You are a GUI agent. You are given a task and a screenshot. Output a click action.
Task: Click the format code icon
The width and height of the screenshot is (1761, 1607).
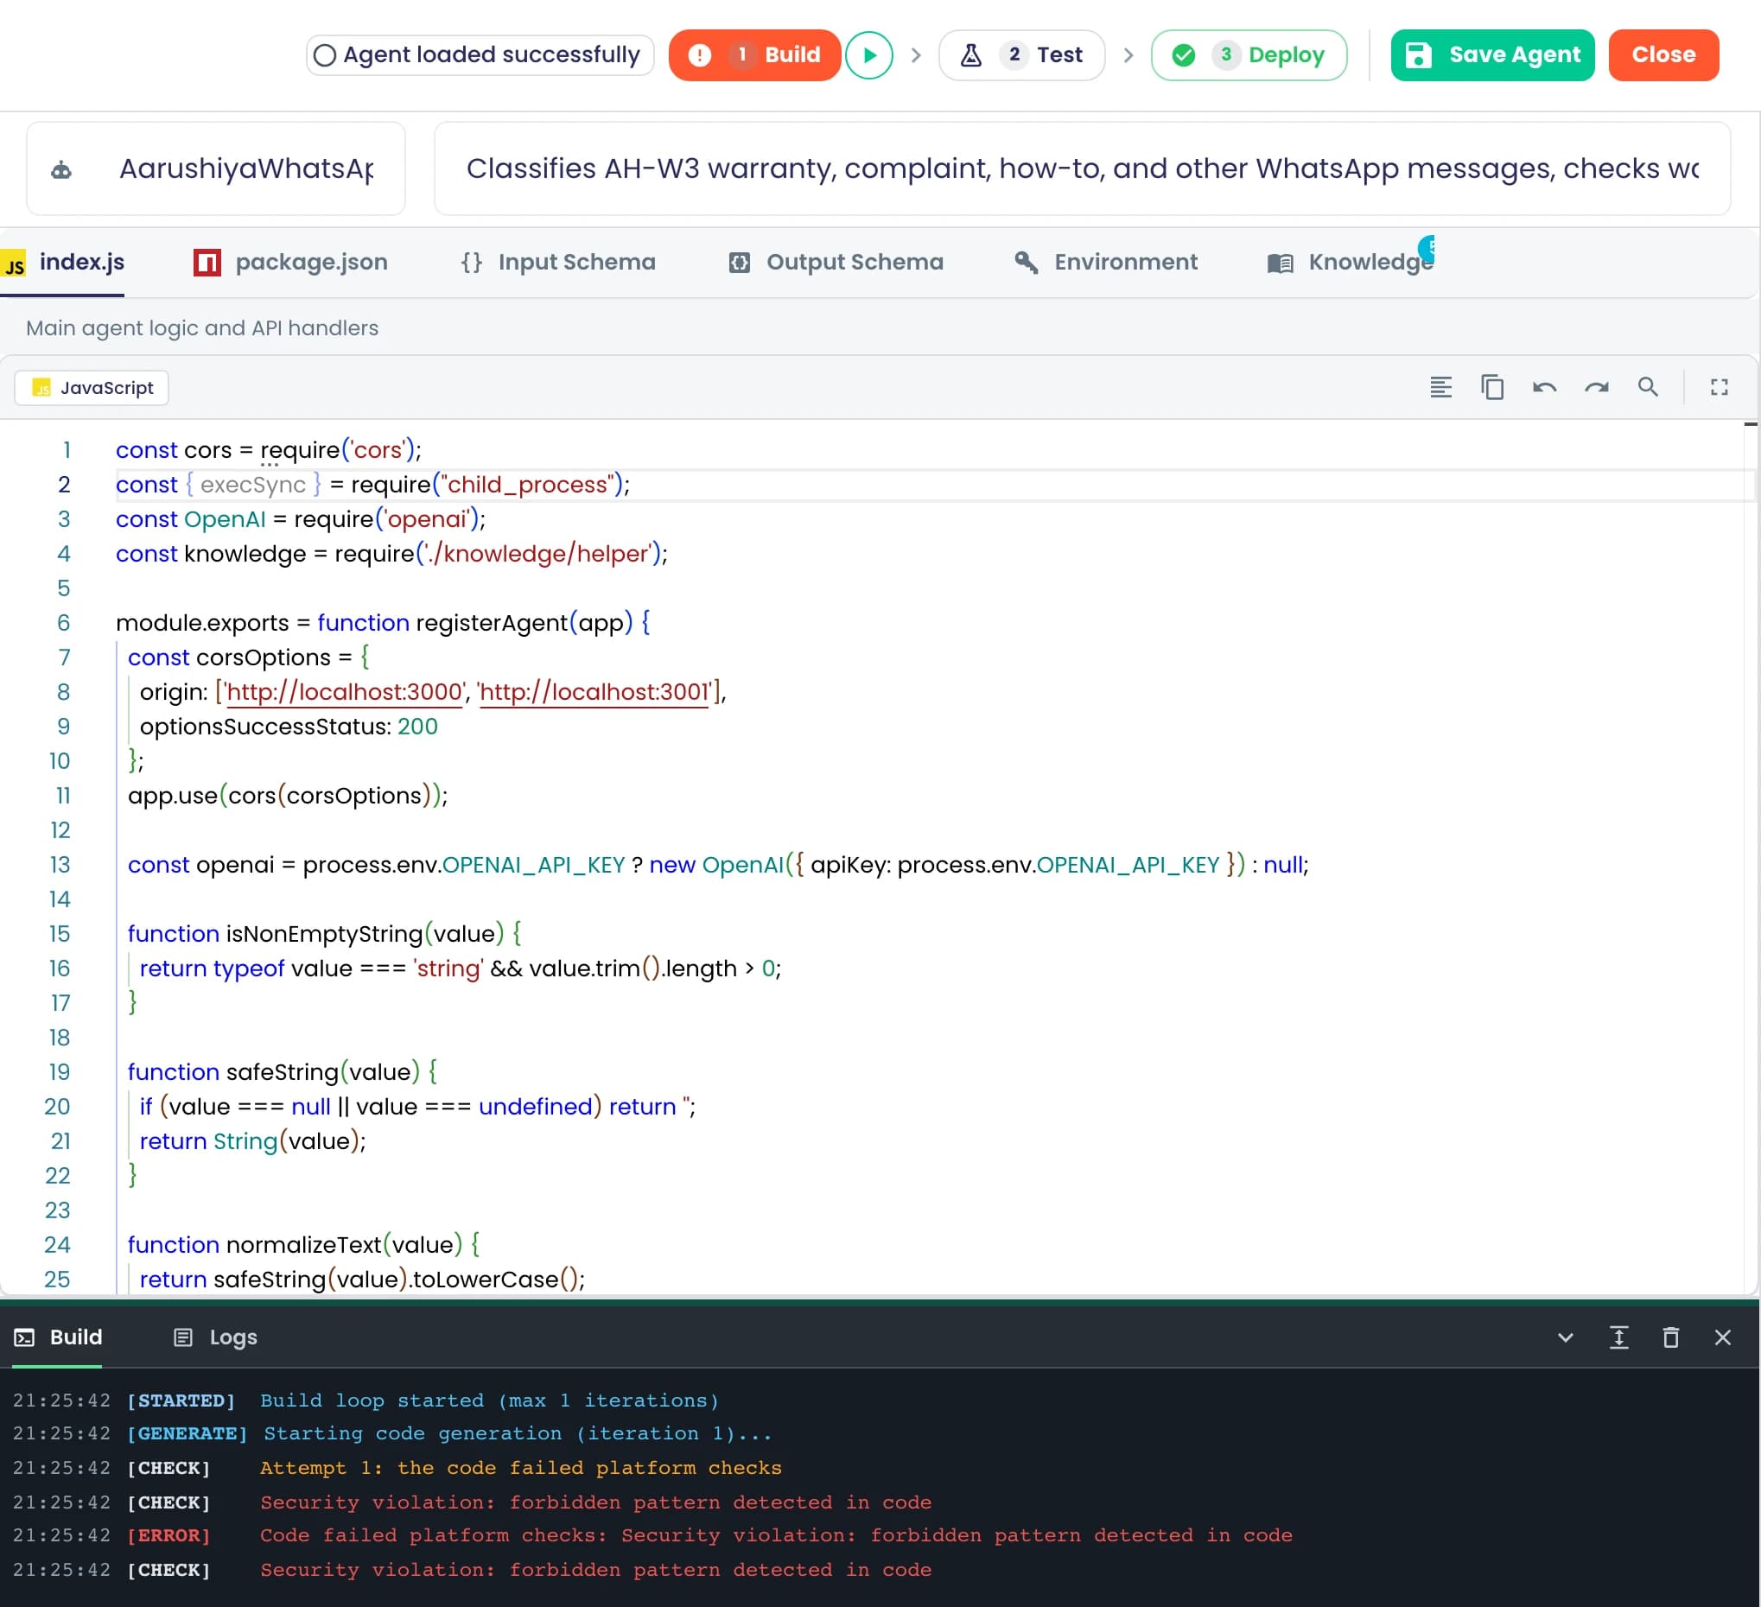tap(1440, 387)
